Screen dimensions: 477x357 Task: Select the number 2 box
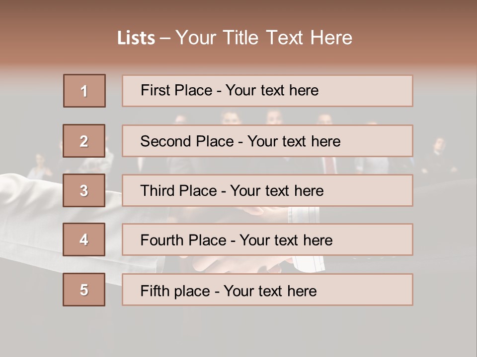[x=84, y=141]
